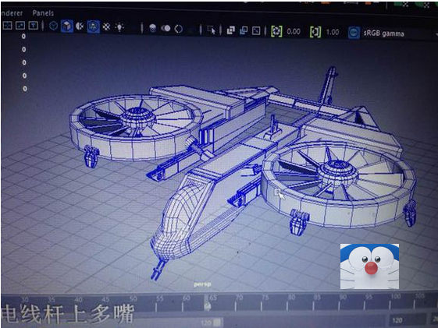Click the gamma icon beside 1.00
Screen dimensions: 438x328
coord(315,32)
